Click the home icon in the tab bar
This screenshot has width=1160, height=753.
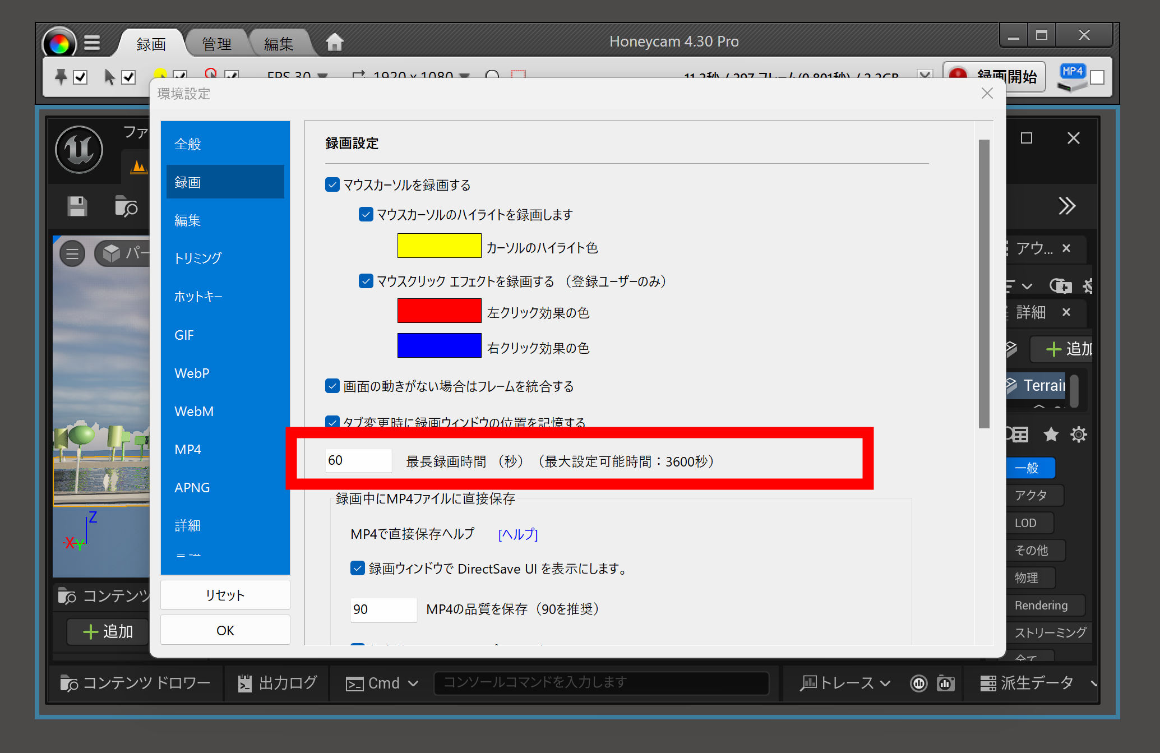pyautogui.click(x=334, y=43)
